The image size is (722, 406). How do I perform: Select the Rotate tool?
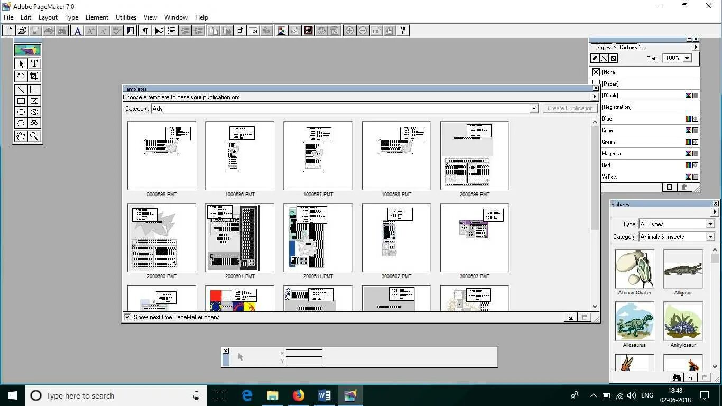[x=20, y=76]
